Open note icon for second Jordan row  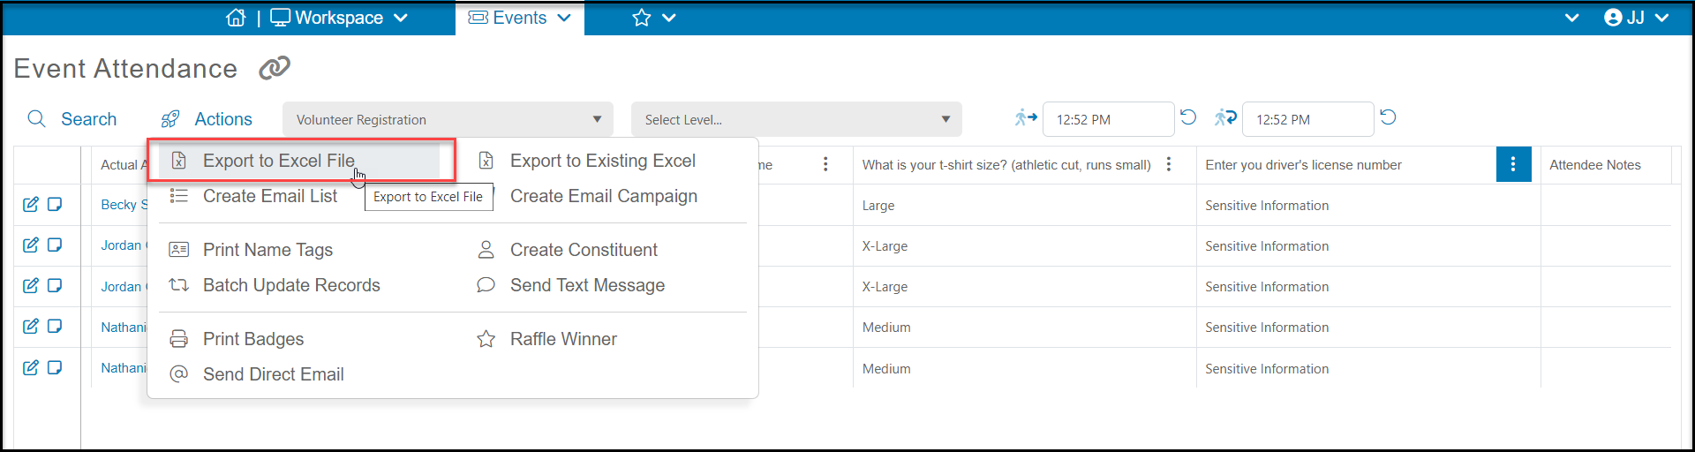coord(55,285)
